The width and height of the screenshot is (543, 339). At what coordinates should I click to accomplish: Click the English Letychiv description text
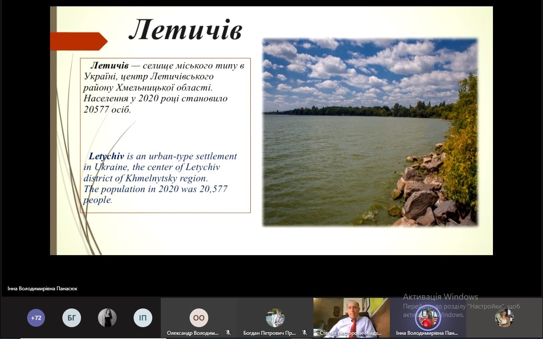(160, 178)
